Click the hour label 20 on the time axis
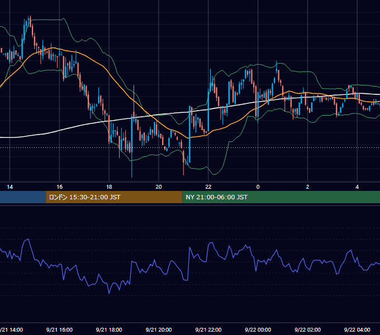This screenshot has width=380, height=335. [x=159, y=187]
